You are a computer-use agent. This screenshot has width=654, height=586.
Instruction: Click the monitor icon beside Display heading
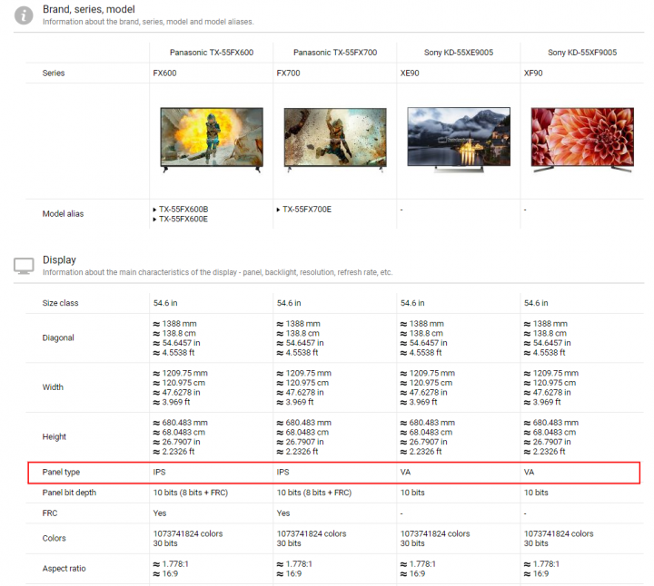click(24, 266)
